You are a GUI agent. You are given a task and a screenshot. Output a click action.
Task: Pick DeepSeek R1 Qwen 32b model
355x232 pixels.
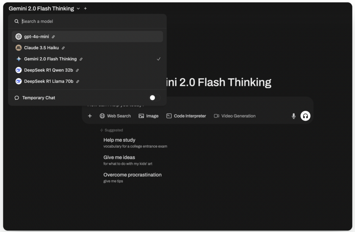click(49, 70)
